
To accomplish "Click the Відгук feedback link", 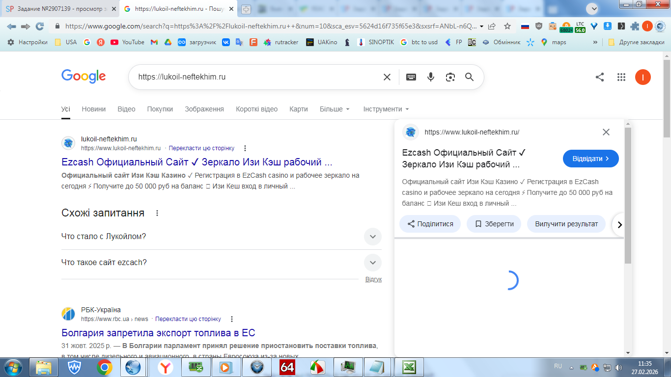I will [x=373, y=279].
